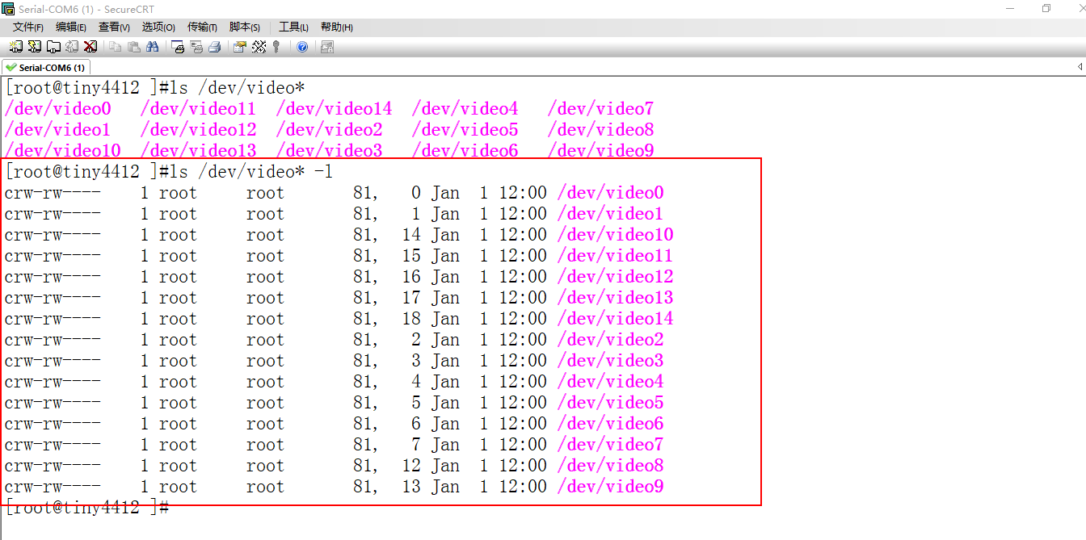Open the 脚本(S) menu
Image resolution: width=1086 pixels, height=540 pixels.
pyautogui.click(x=245, y=27)
